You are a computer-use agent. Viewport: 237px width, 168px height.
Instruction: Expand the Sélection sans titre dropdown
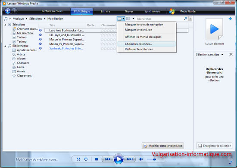[222, 55]
